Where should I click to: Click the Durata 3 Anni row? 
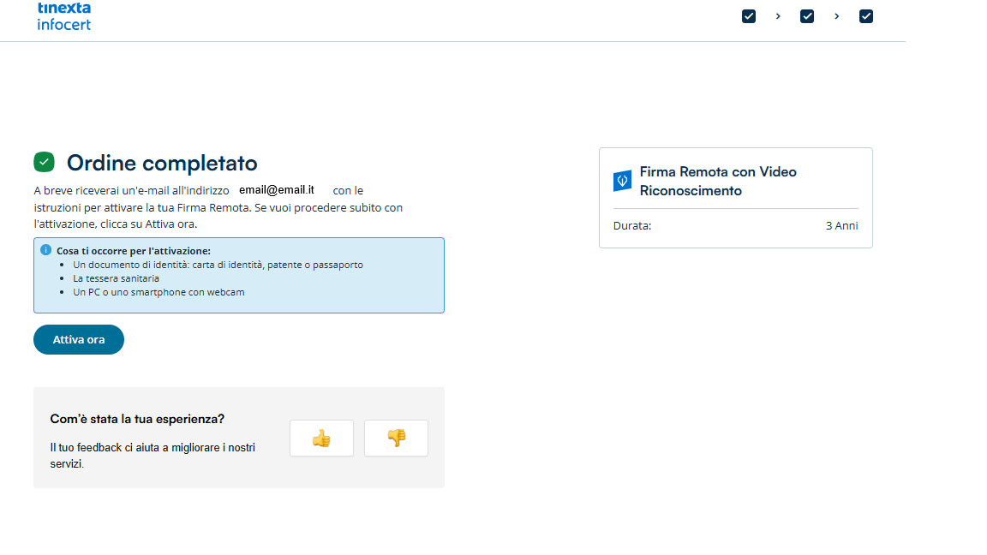[x=735, y=226]
